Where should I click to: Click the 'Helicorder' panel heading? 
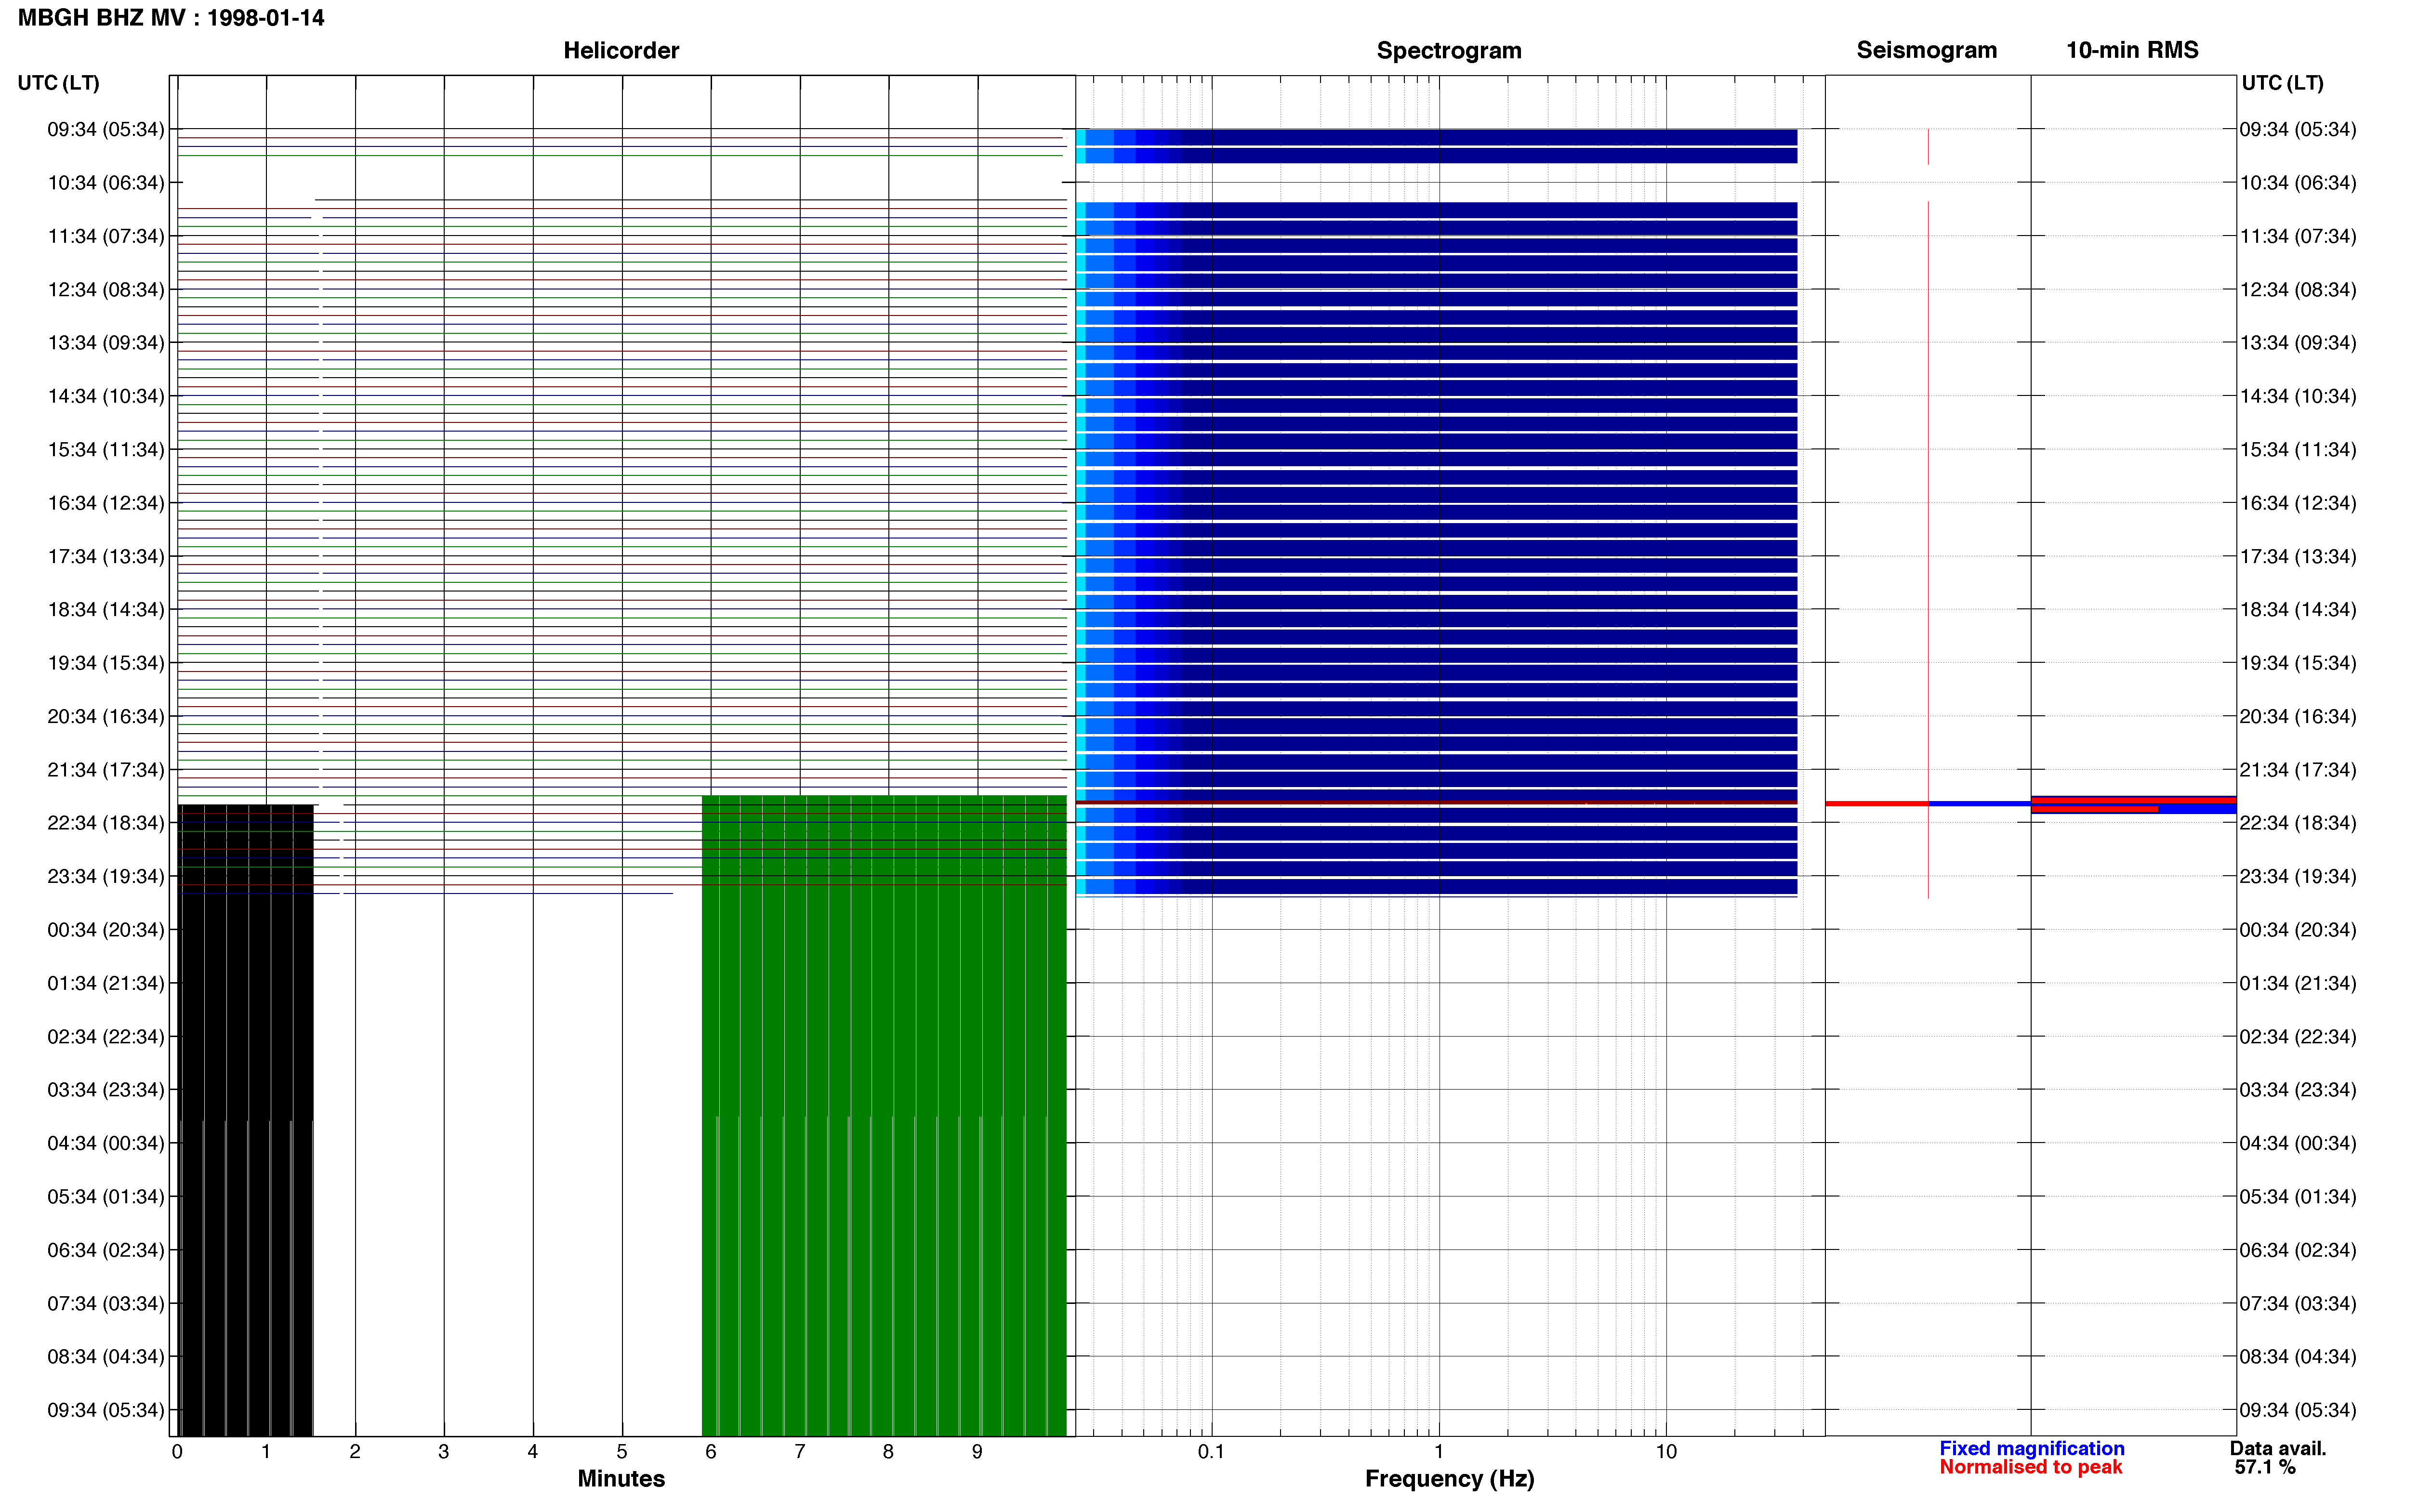pos(621,50)
